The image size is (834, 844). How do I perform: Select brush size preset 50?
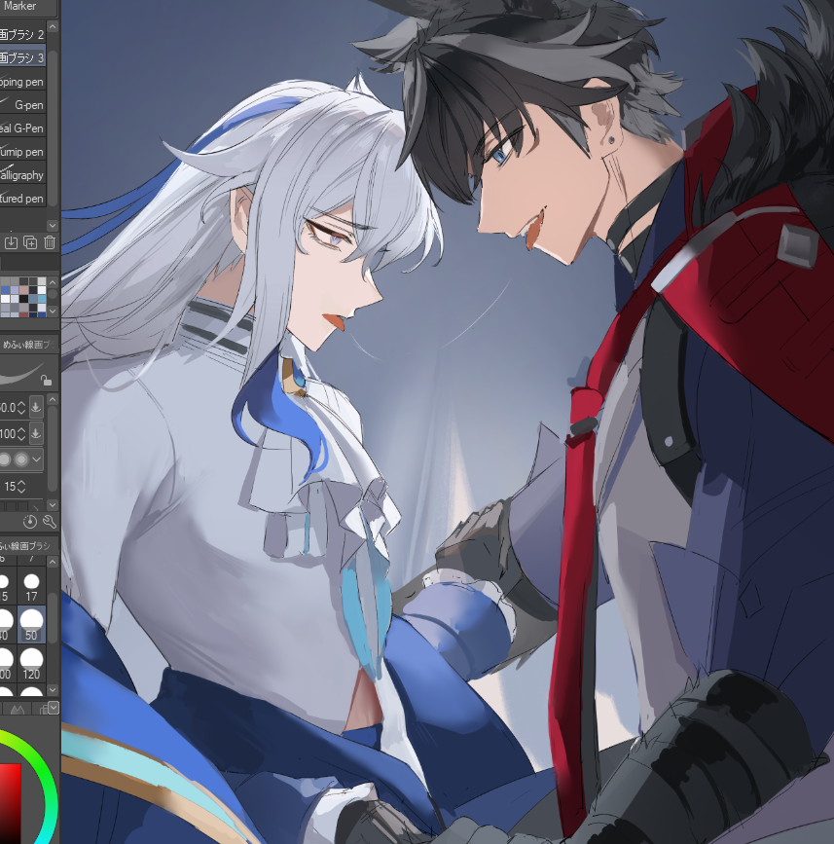tap(31, 624)
